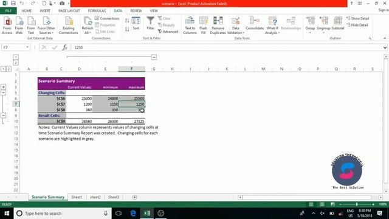Sort A to Z ascending

point(127,21)
